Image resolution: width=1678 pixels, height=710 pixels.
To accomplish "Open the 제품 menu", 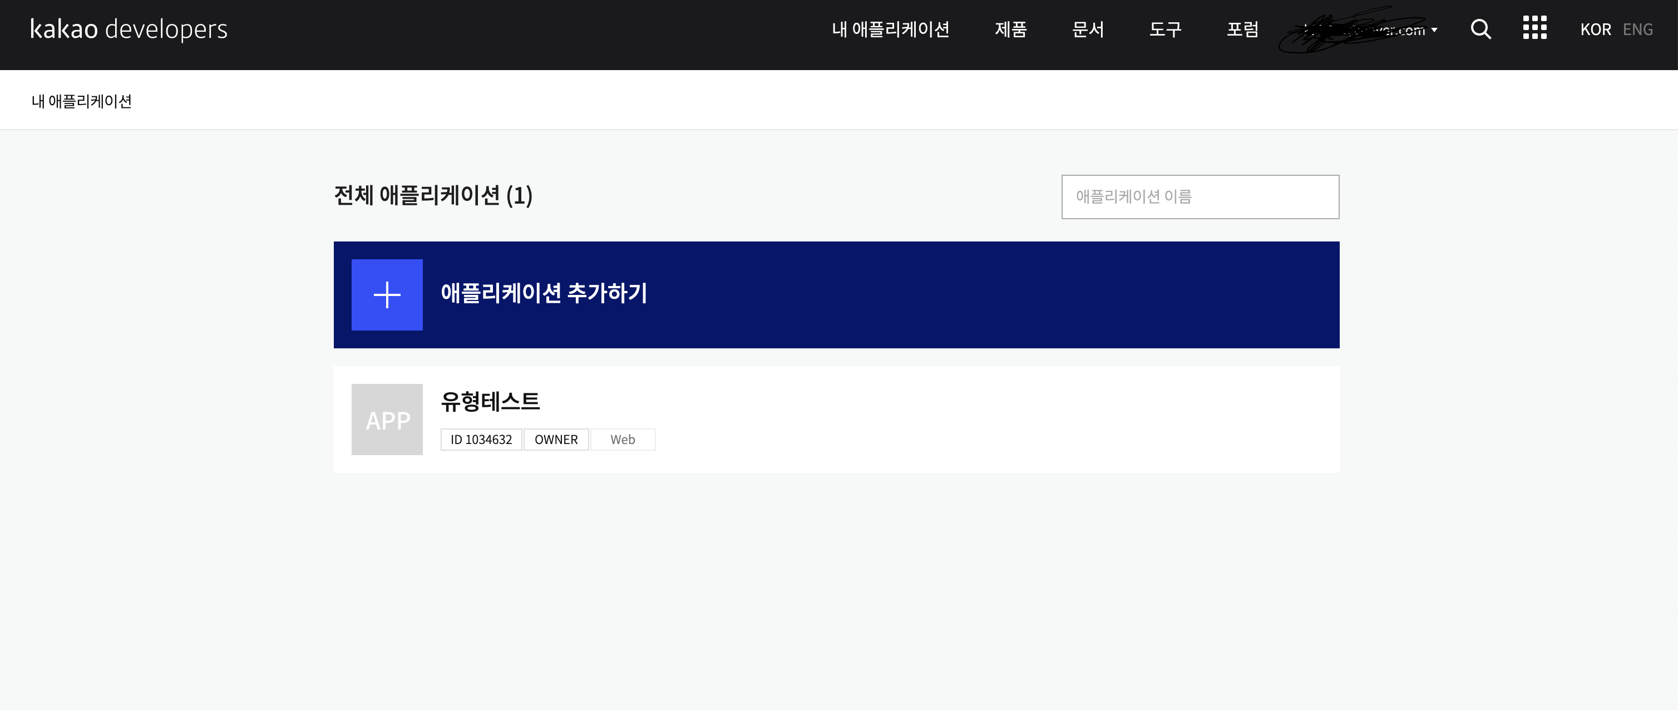I will 1010,29.
